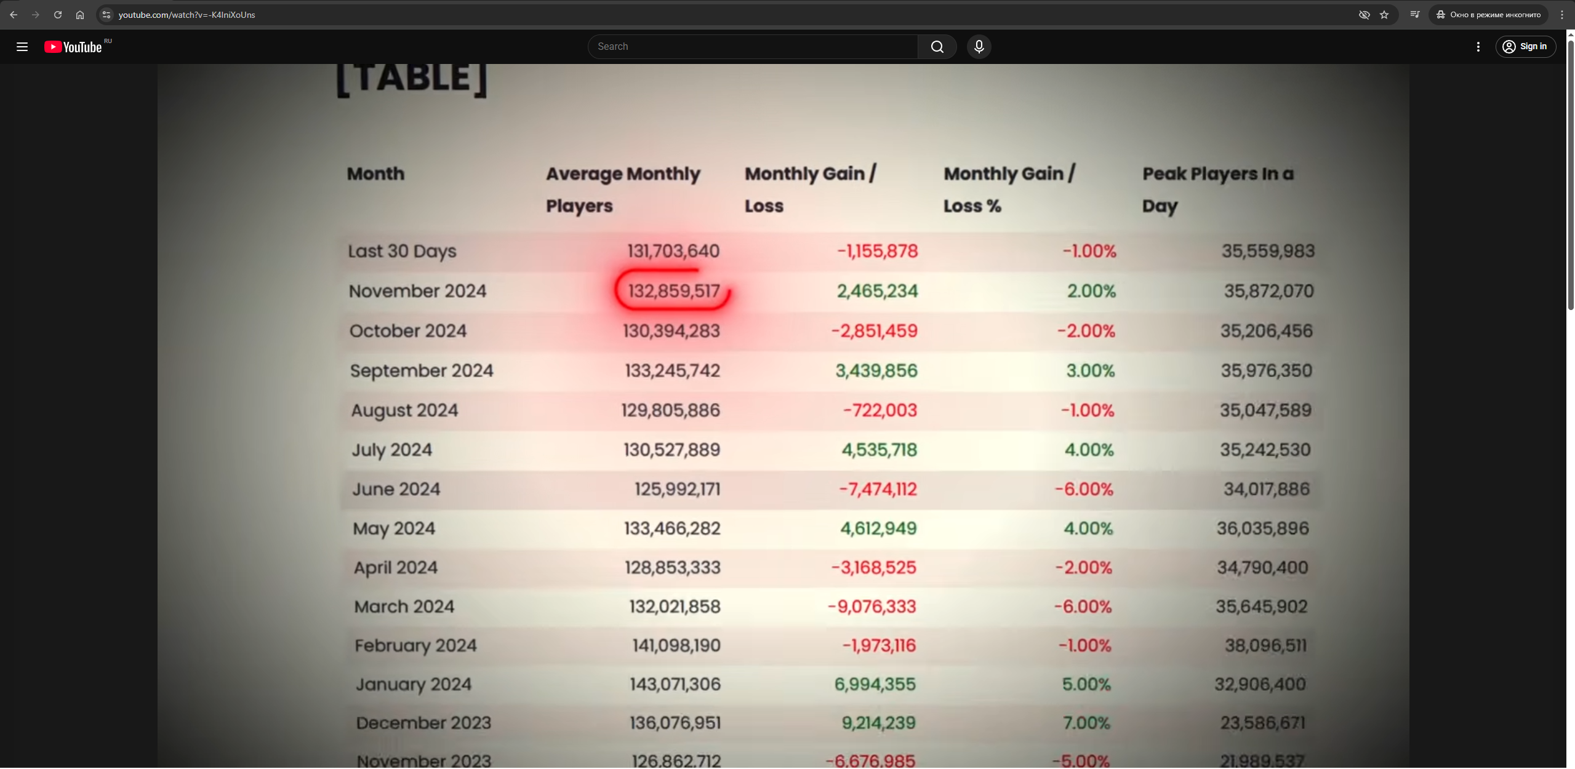Start voice search with microphone icon
The height and width of the screenshot is (769, 1575).
pyautogui.click(x=979, y=47)
